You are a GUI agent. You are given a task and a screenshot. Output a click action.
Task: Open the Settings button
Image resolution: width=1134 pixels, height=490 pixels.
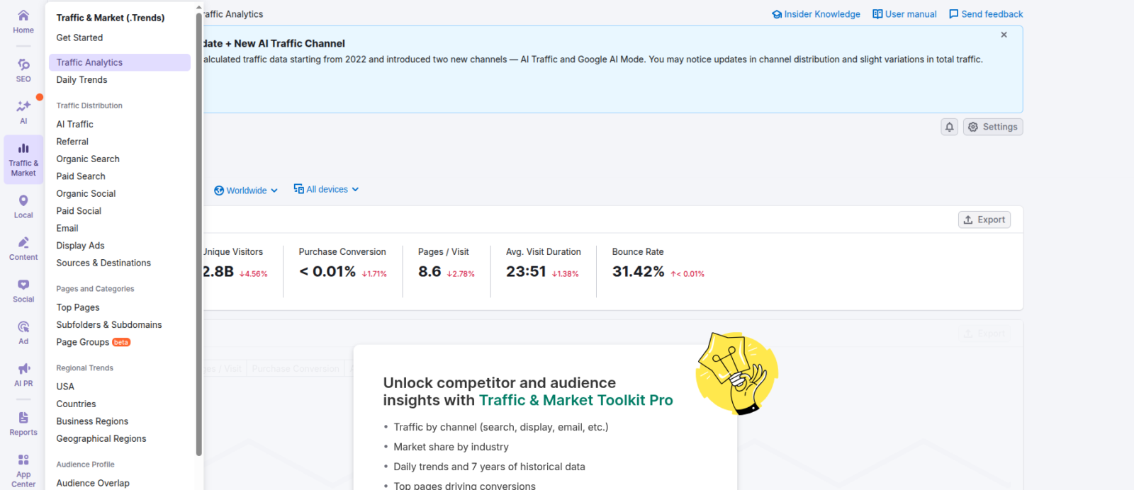[992, 127]
